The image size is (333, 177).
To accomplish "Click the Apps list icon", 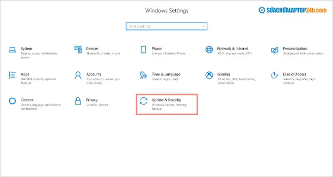I will [x=12, y=75].
